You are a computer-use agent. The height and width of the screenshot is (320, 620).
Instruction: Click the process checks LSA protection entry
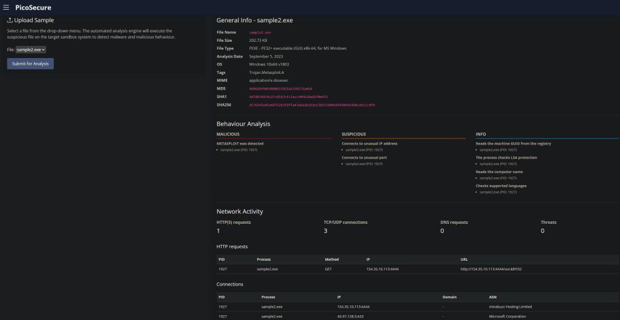point(506,157)
